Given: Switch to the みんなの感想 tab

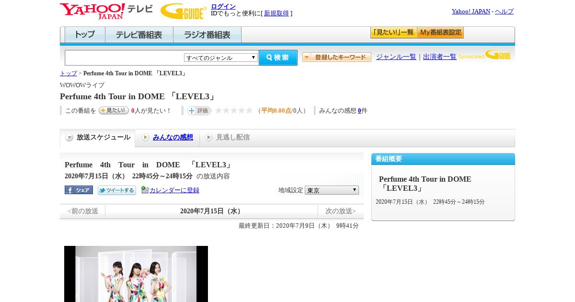Looking at the screenshot, I should tap(167, 138).
